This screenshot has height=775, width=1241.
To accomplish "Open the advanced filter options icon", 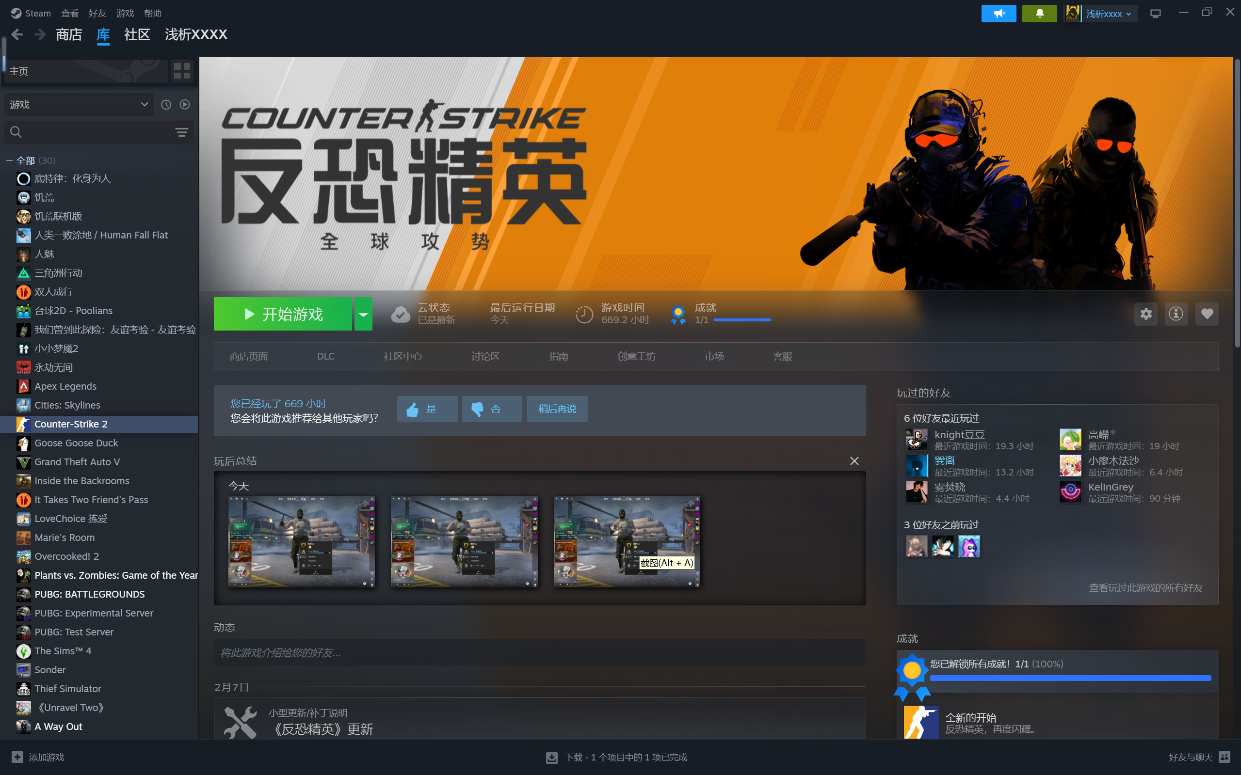I will (181, 132).
